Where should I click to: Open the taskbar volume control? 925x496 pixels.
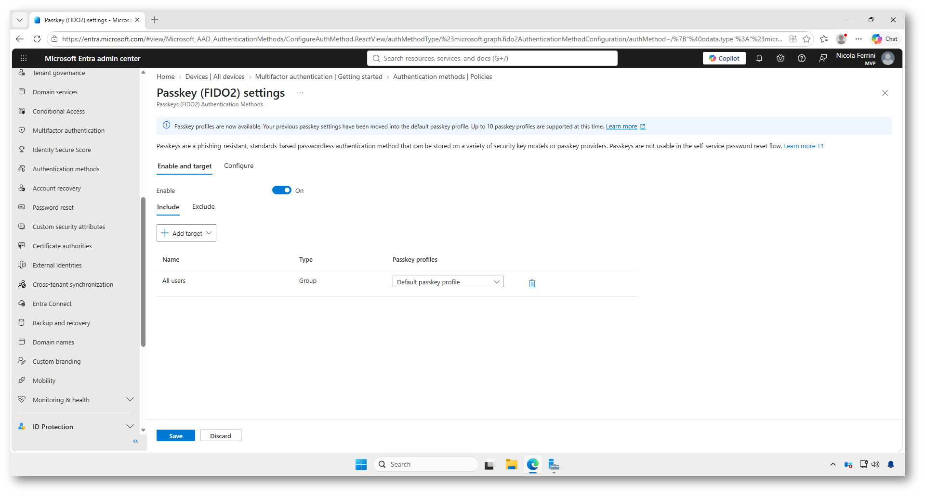[x=875, y=464]
